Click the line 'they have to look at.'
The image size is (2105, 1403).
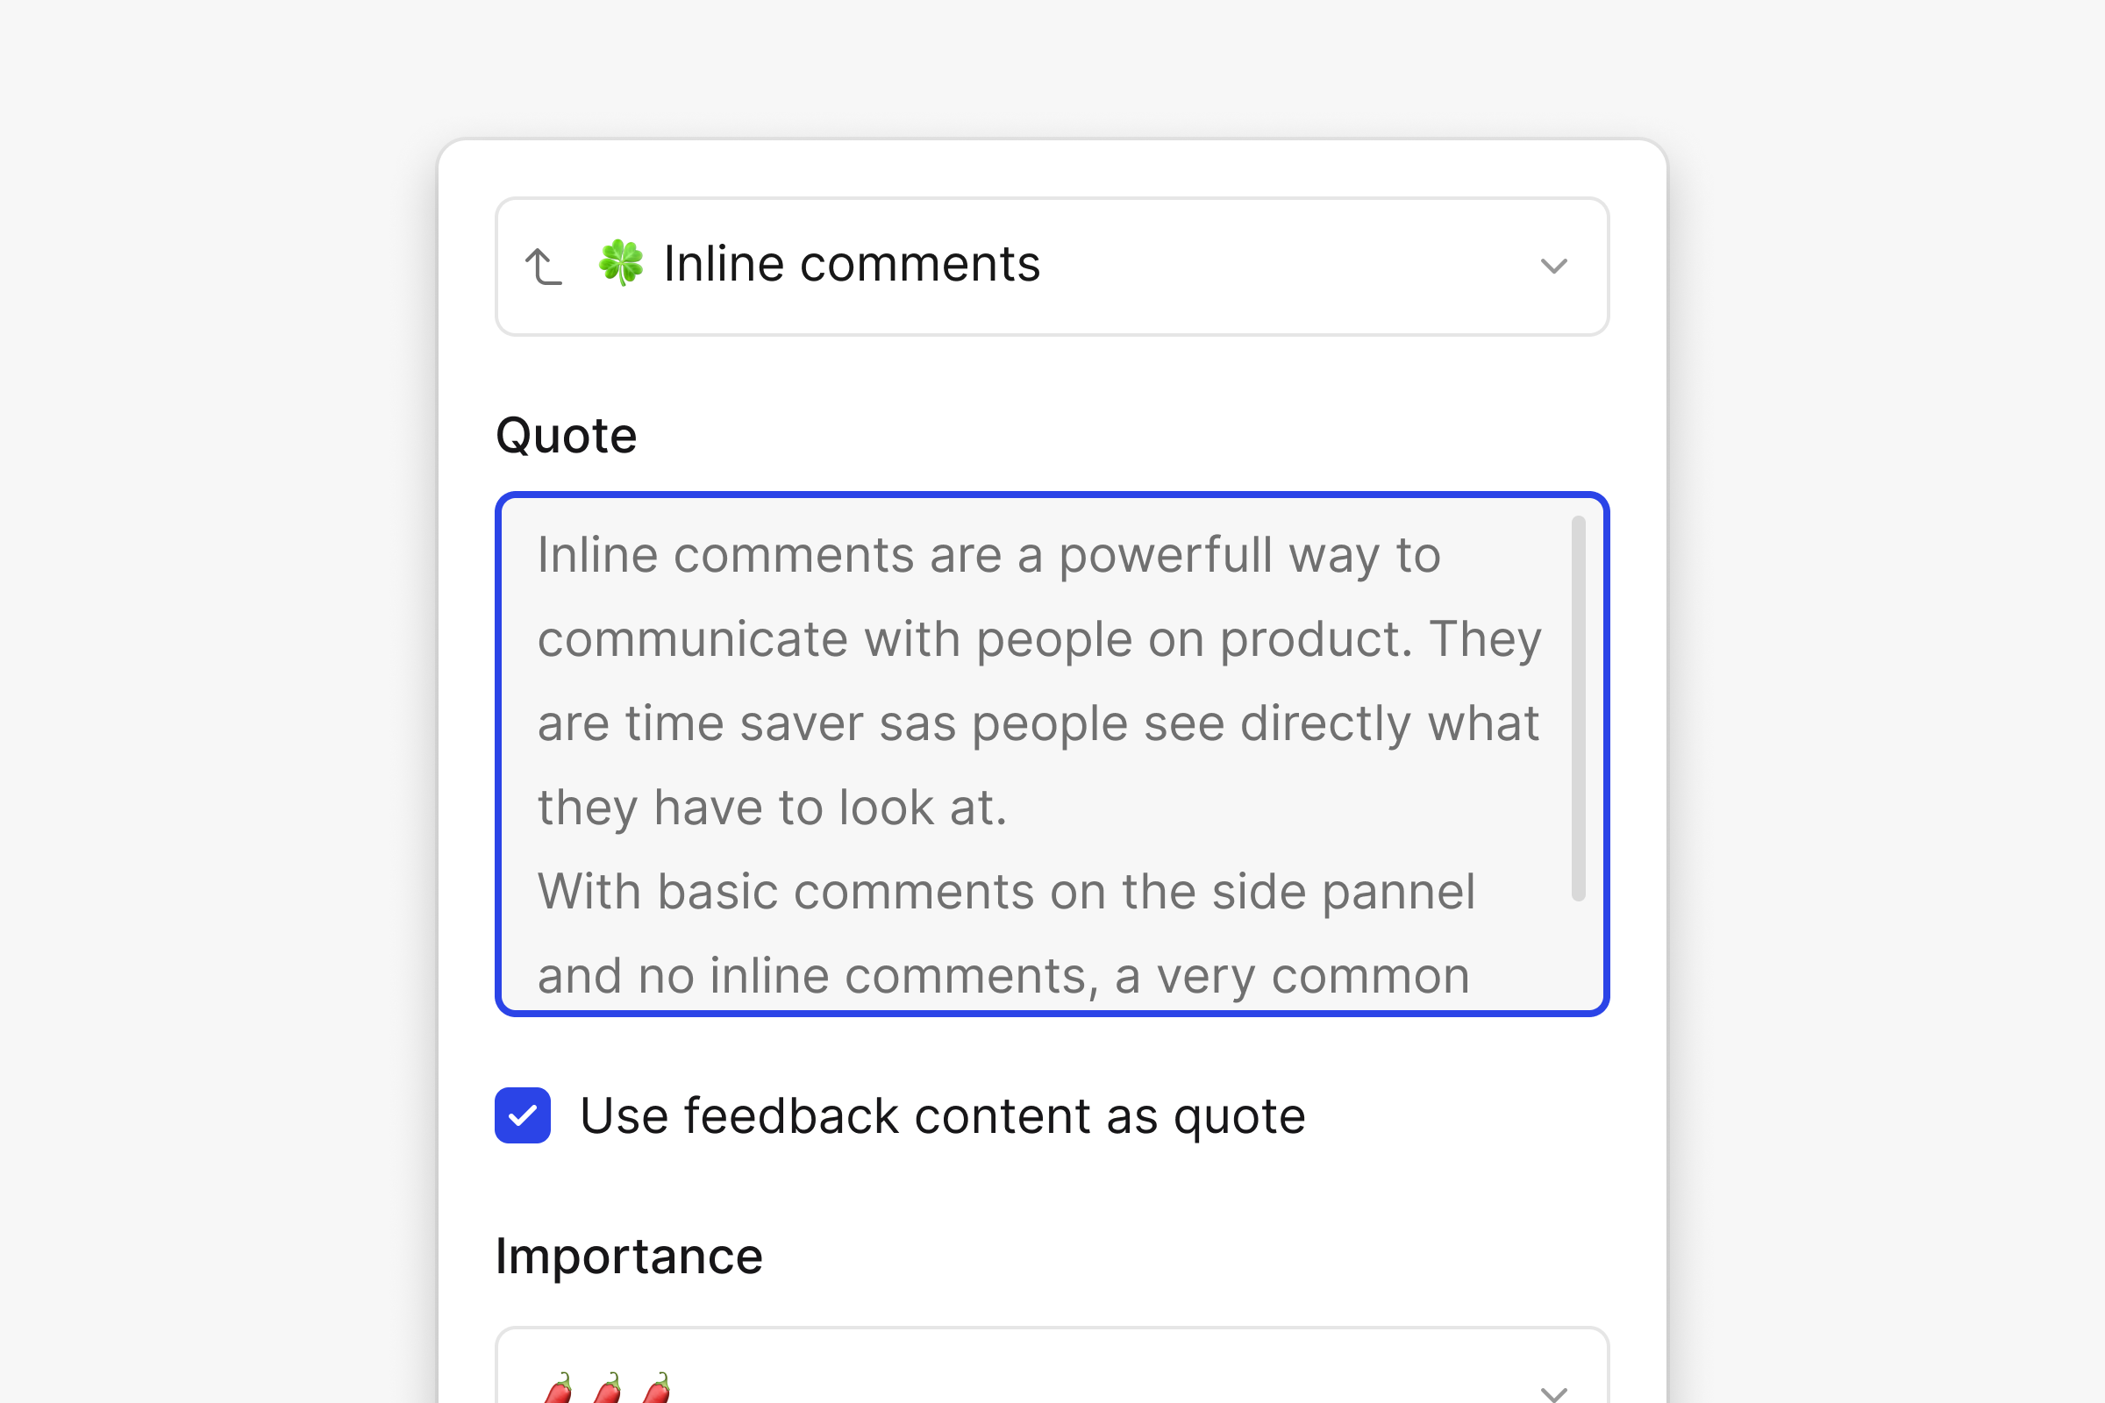coord(772,808)
